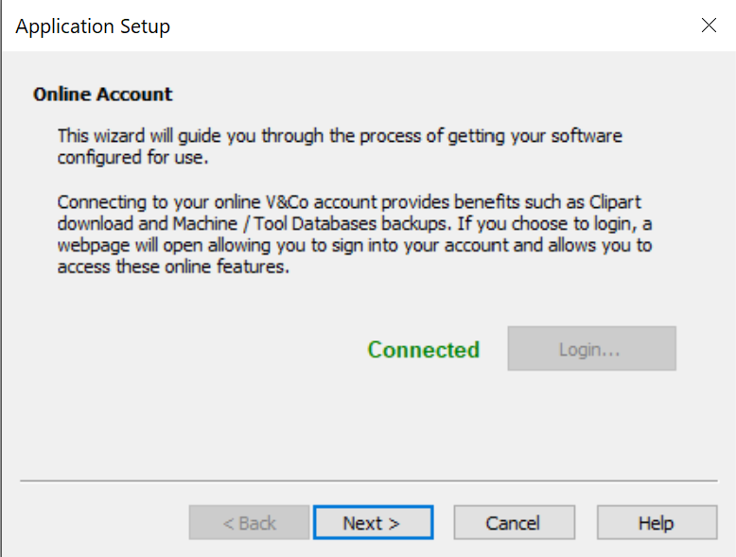
Task: Click the word Clipart in the description
Action: coord(615,201)
